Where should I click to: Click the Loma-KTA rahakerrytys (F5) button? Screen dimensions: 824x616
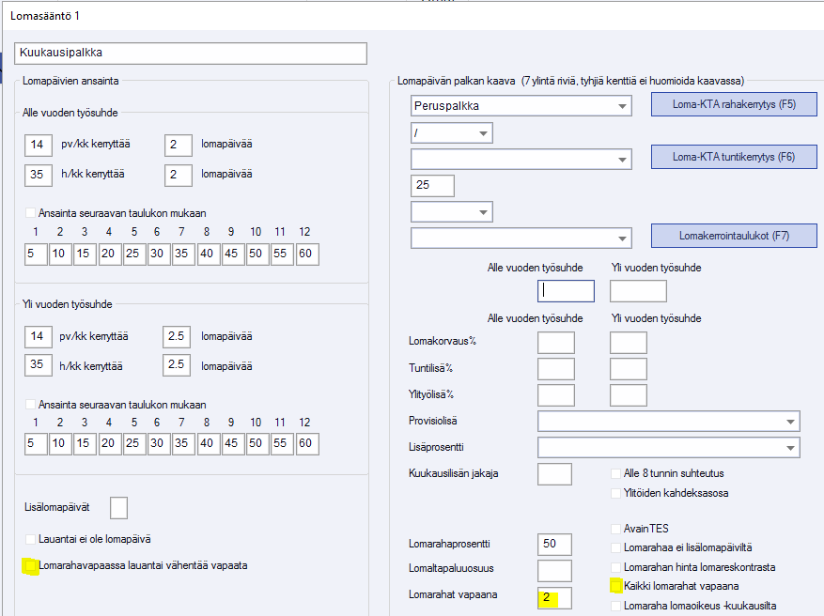[734, 104]
